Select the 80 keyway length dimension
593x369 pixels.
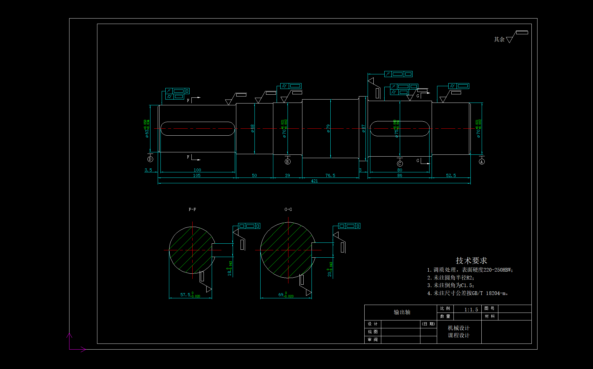pos(399,170)
